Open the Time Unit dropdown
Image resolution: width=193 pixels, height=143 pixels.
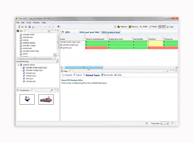tap(165, 123)
